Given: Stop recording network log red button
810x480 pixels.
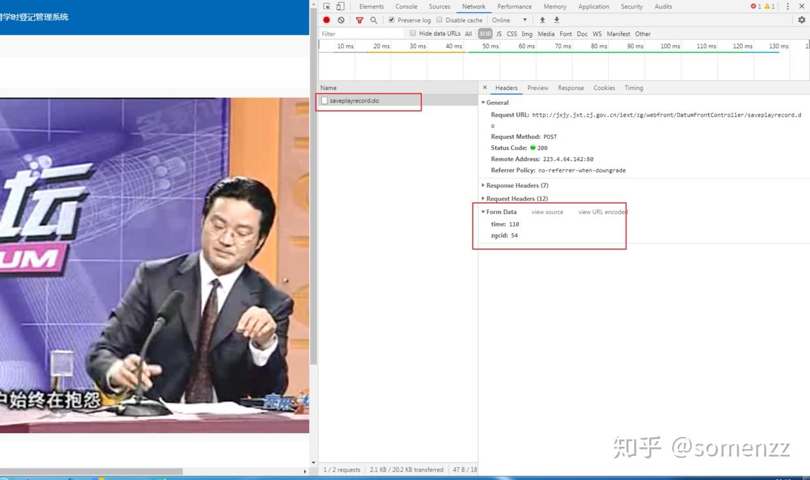Looking at the screenshot, I should (x=326, y=20).
